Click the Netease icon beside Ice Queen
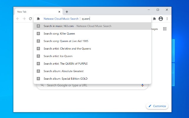The width and height of the screenshot is (189, 118). (x=38, y=56)
